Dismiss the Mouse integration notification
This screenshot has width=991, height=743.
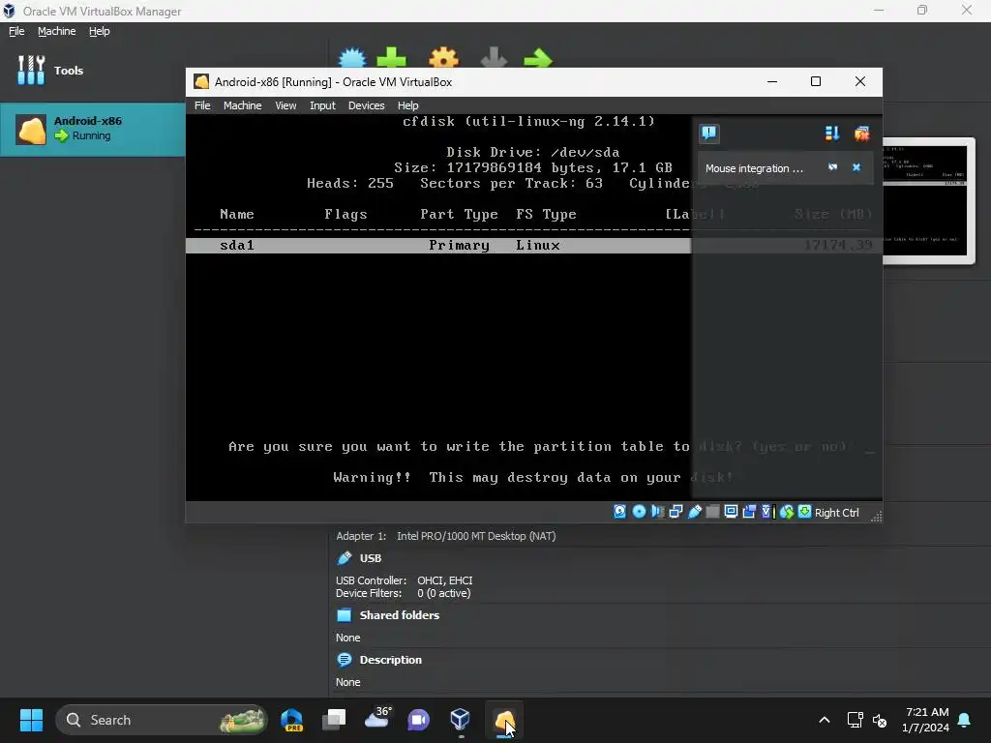tap(856, 167)
